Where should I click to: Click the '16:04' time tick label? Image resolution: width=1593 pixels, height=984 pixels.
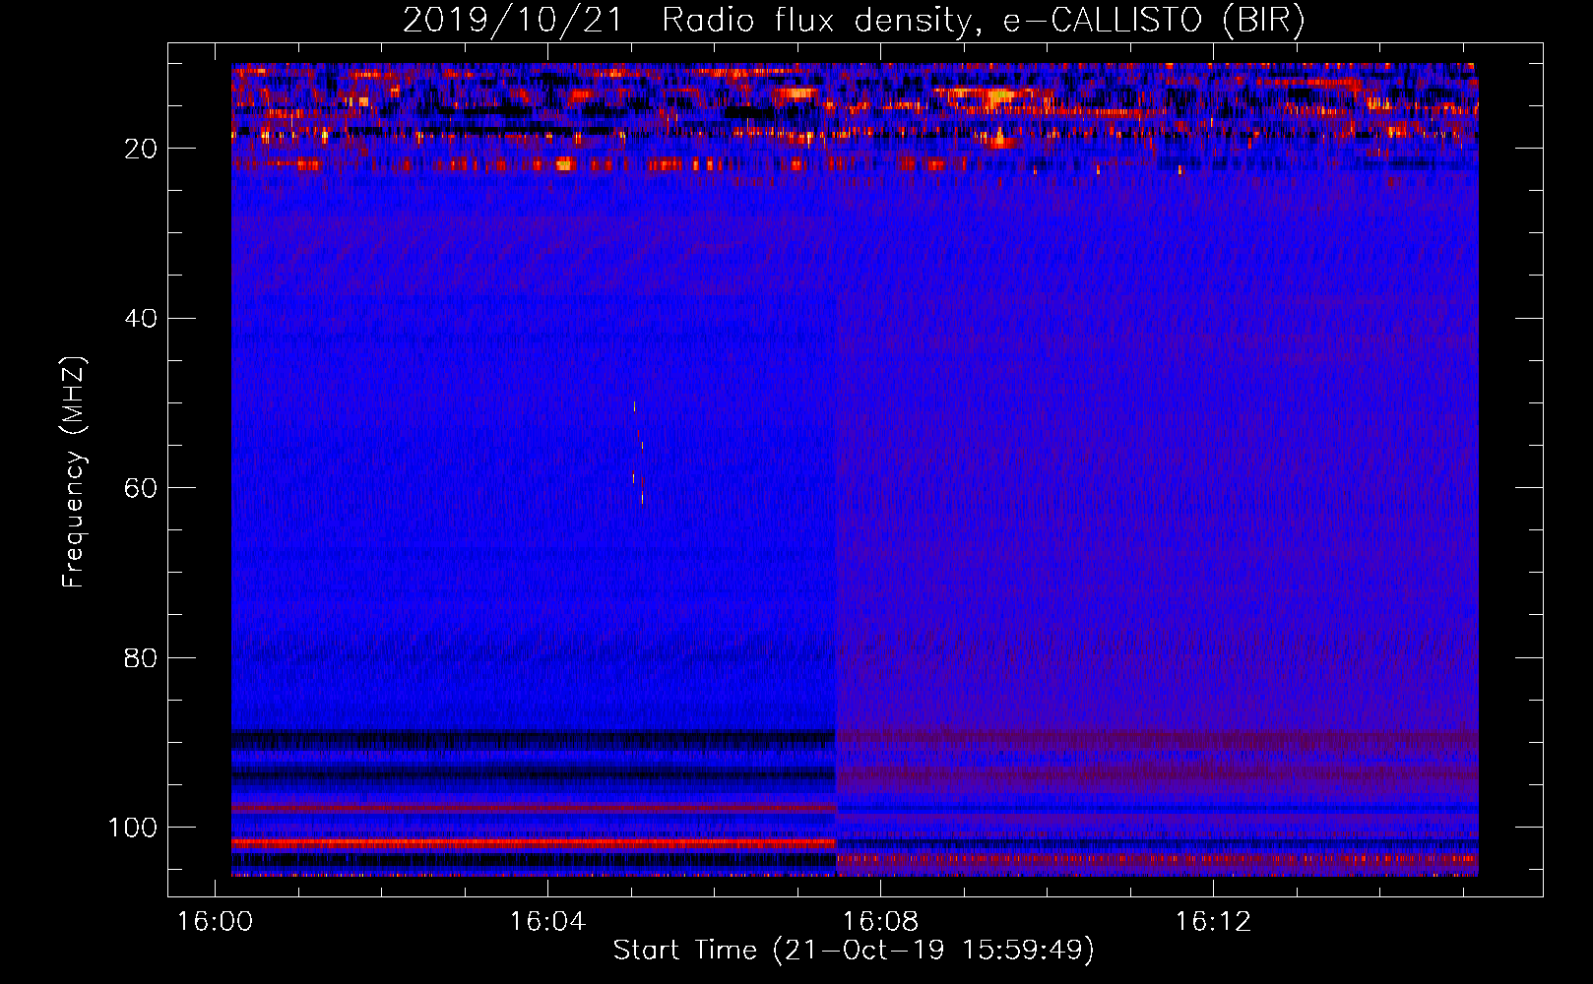pos(547,922)
